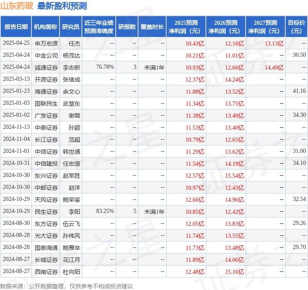Click target price 29.70
Viewport: 308px width, 290px height.
(x=299, y=247)
